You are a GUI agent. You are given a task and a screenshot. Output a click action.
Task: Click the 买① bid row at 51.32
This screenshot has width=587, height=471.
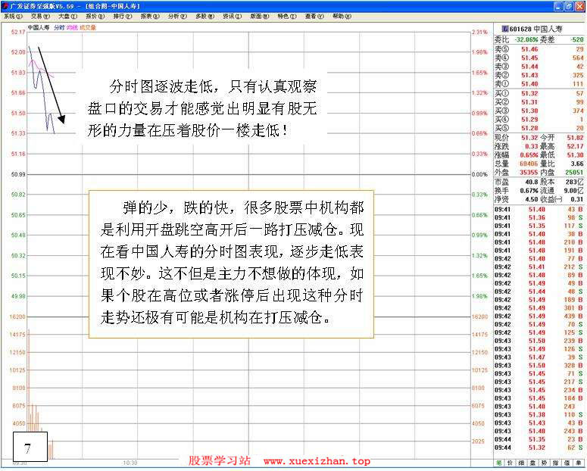coord(539,93)
